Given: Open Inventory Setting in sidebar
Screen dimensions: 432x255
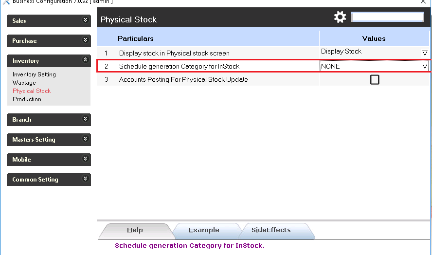Looking at the screenshot, I should click(x=34, y=74).
